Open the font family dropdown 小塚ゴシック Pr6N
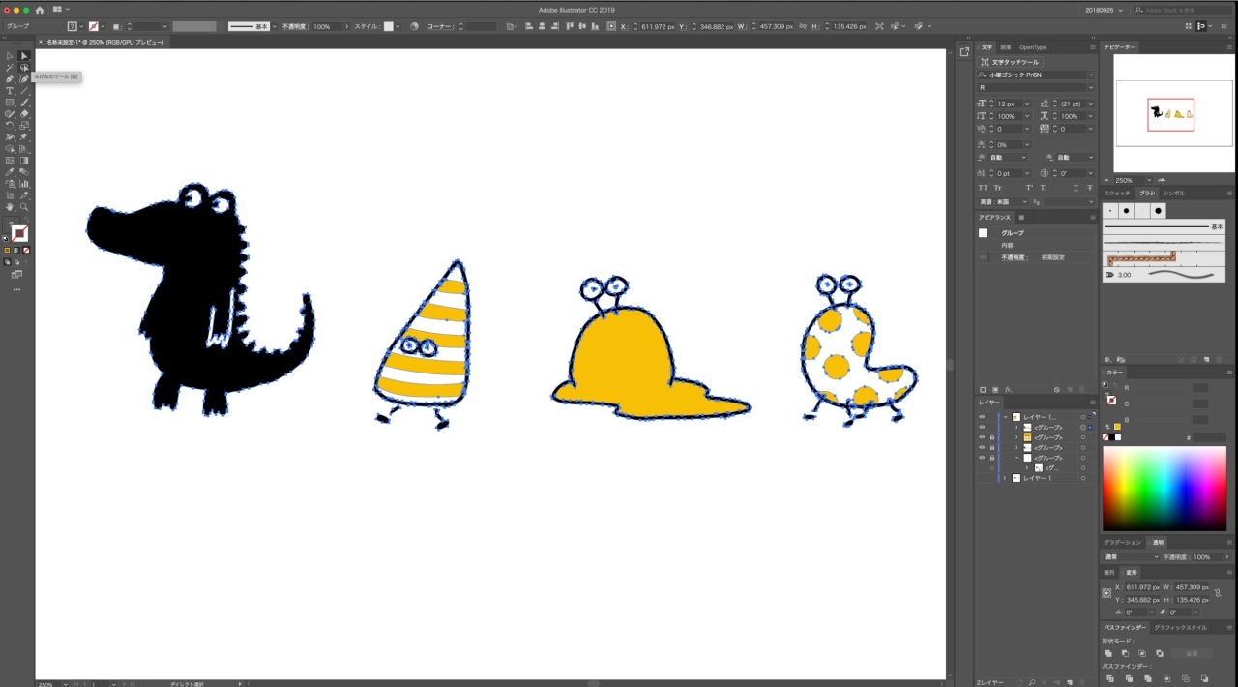The image size is (1238, 687). pyautogui.click(x=1035, y=75)
